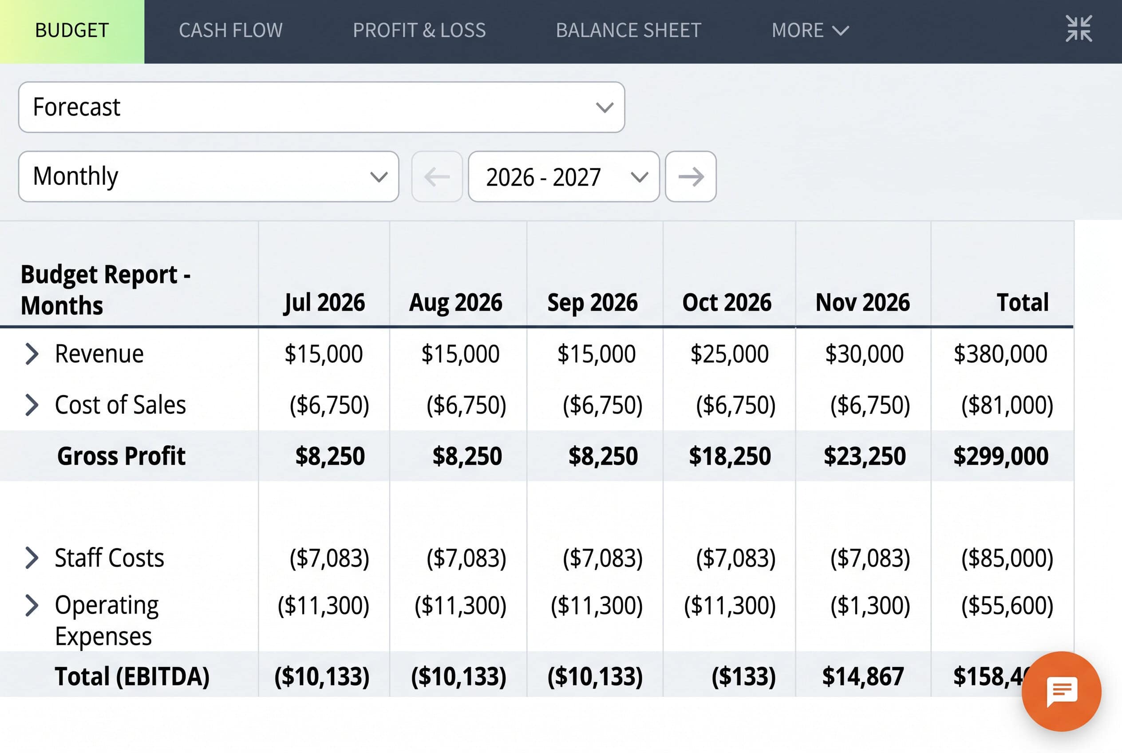Open the MORE menu
The width and height of the screenshot is (1122, 753).
point(810,30)
